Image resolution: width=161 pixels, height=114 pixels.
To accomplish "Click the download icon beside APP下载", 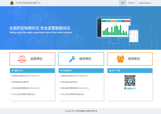I will click(110, 70).
